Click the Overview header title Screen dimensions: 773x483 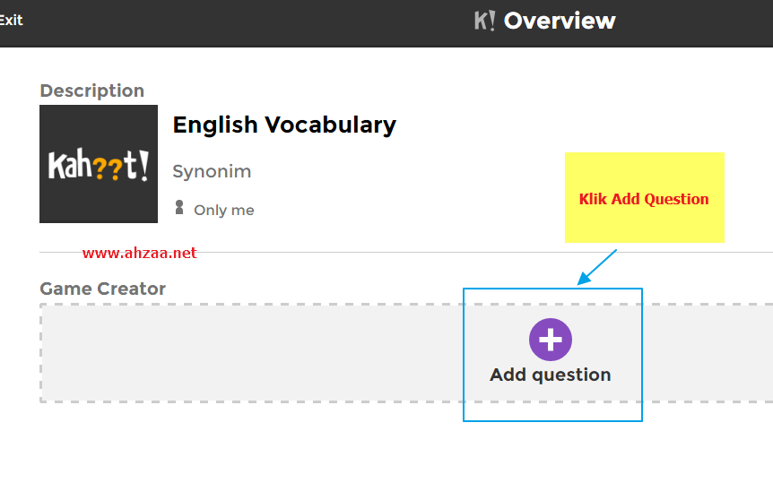pyautogui.click(x=560, y=21)
